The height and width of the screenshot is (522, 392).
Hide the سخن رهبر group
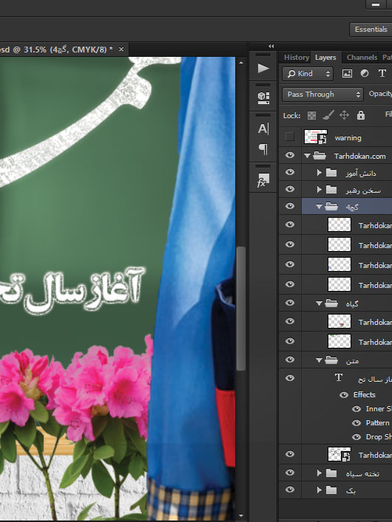pos(290,189)
